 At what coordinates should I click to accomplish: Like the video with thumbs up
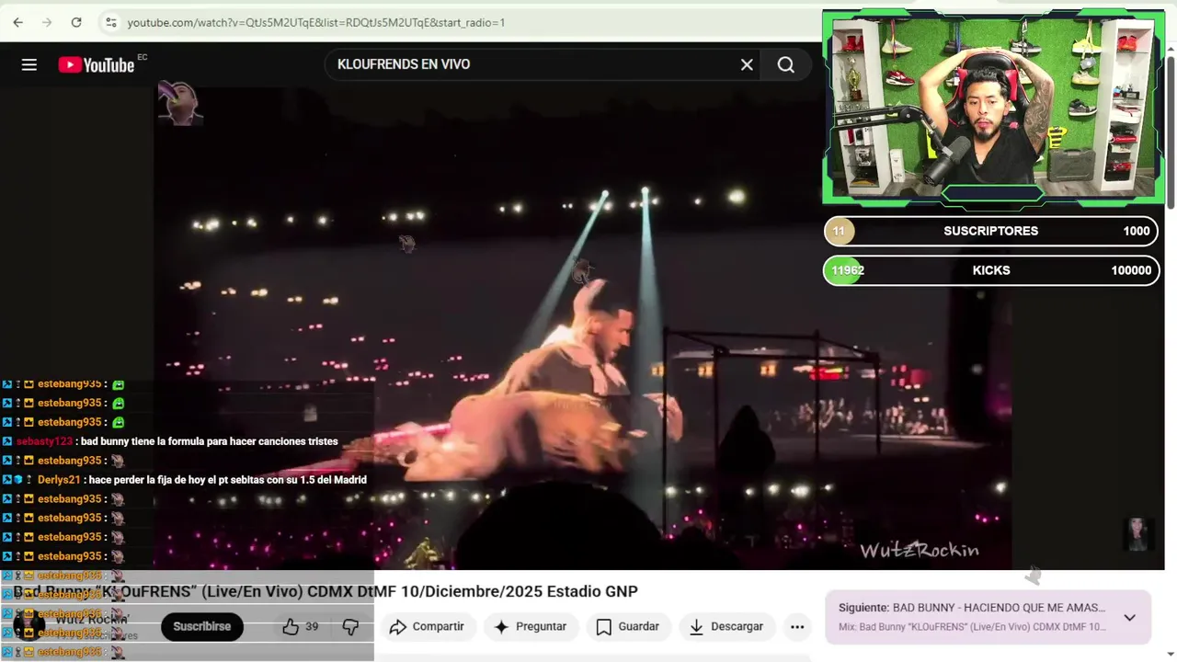(x=291, y=626)
